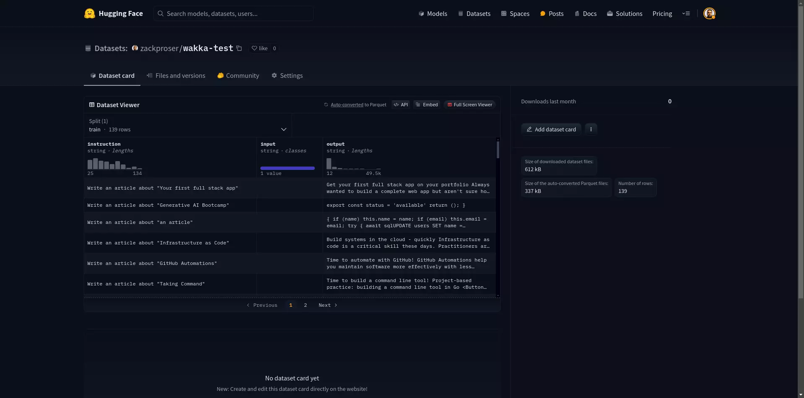804x398 pixels.
Task: Follow the Auto-converted link
Action: (x=347, y=105)
